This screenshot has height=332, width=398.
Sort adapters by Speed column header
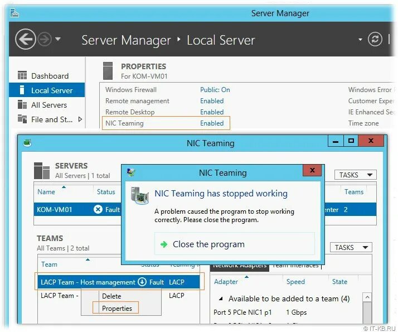[x=295, y=281]
